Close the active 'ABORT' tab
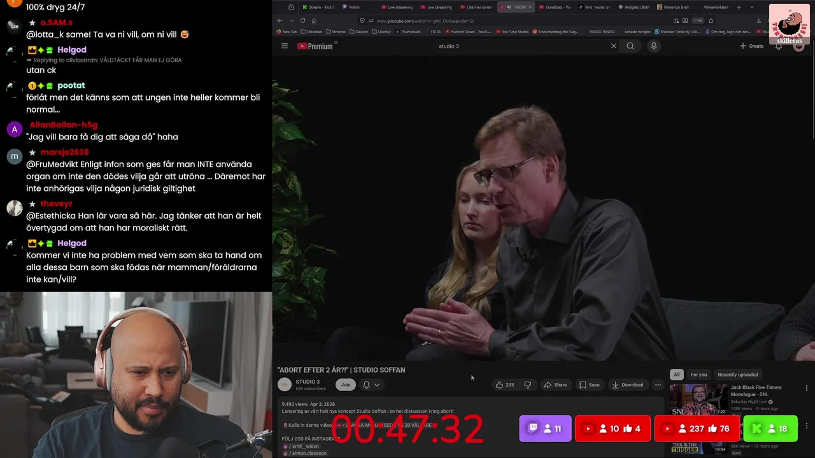This screenshot has width=815, height=458. coord(530,7)
